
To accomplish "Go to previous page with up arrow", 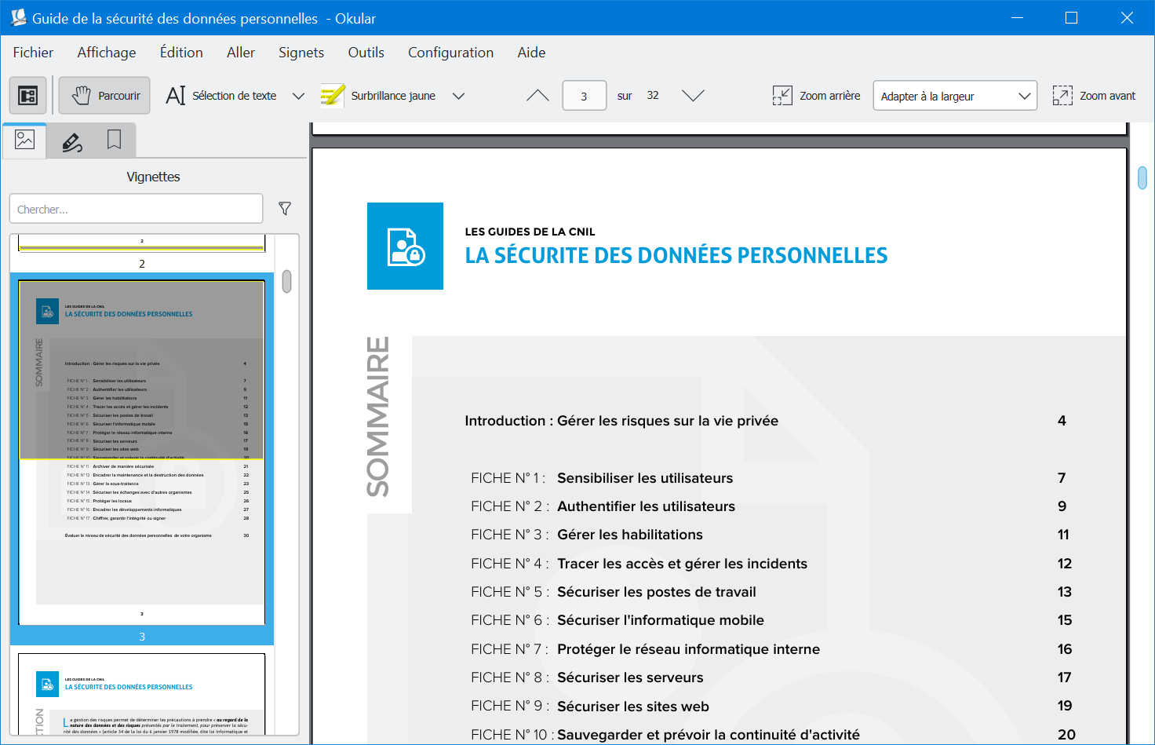I will [x=537, y=96].
